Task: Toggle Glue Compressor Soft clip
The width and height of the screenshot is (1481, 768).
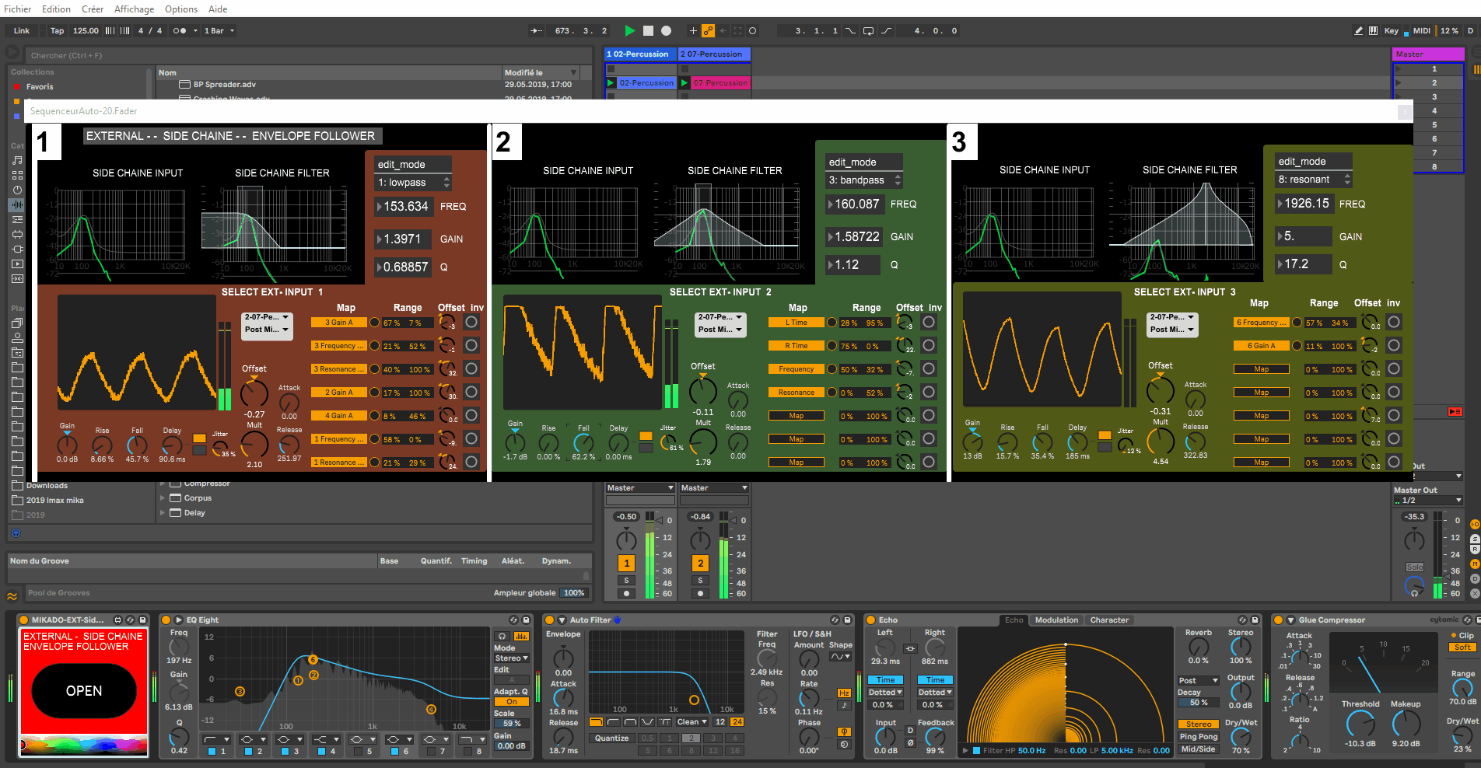Action: click(1462, 648)
